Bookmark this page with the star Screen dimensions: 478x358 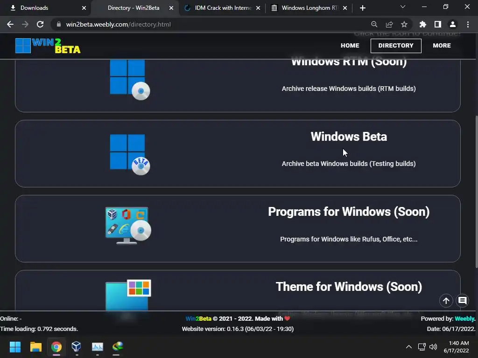[x=404, y=24]
